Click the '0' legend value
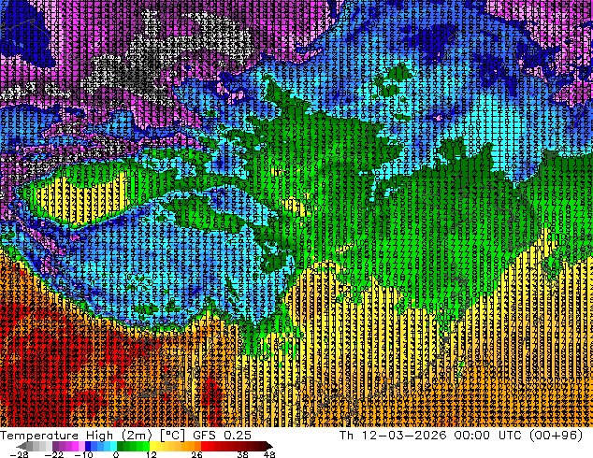 (116, 454)
